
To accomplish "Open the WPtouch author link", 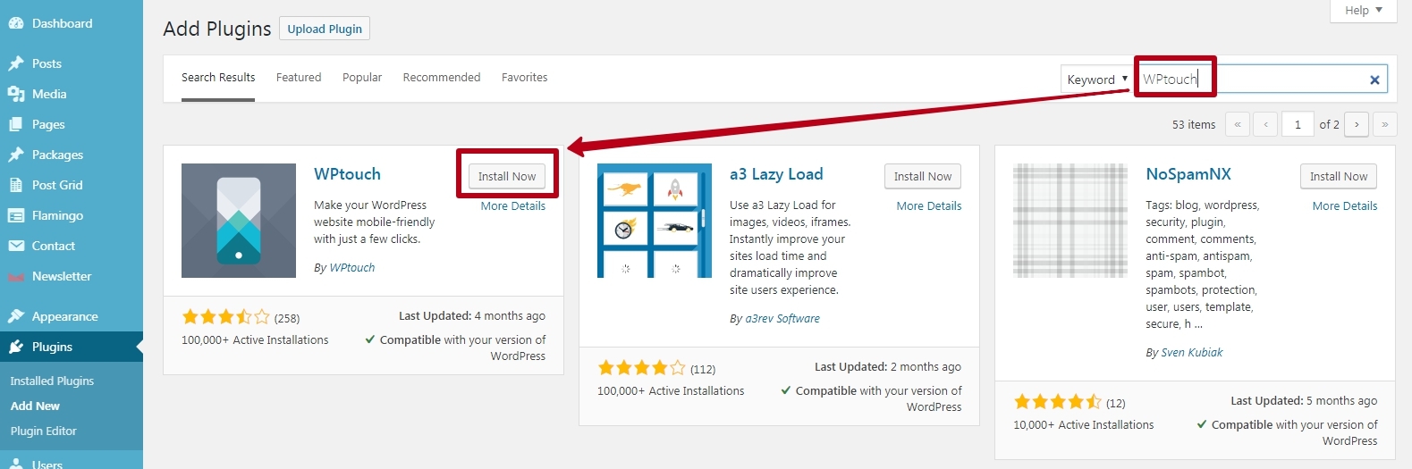I will 352,268.
